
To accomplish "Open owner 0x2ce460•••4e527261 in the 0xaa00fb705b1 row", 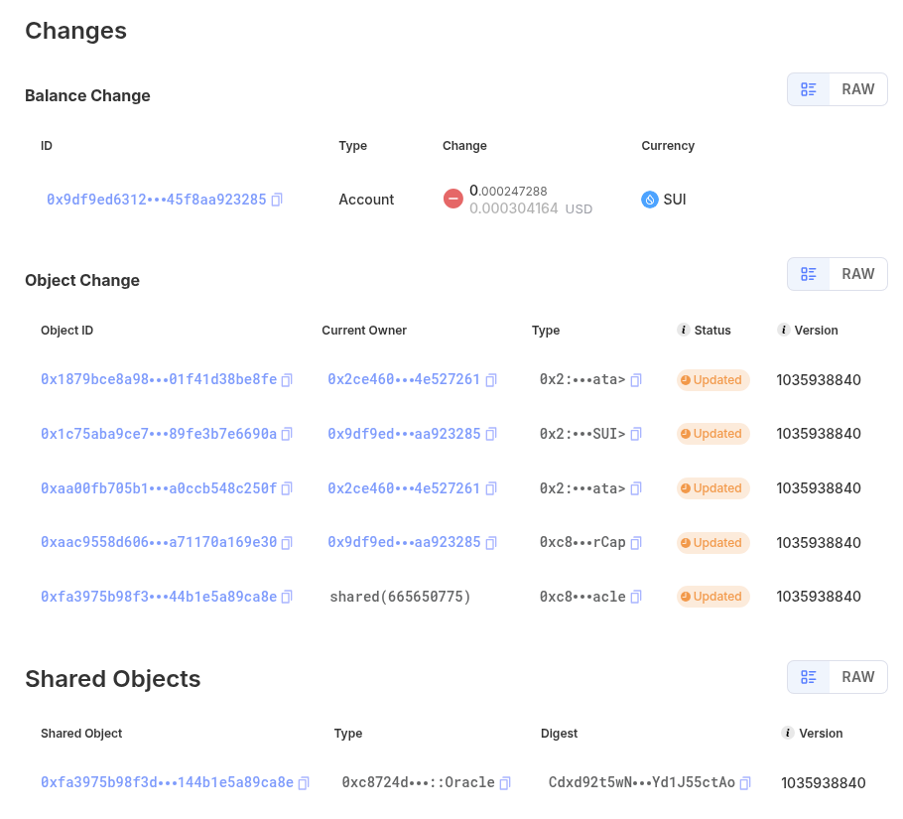I will [404, 488].
